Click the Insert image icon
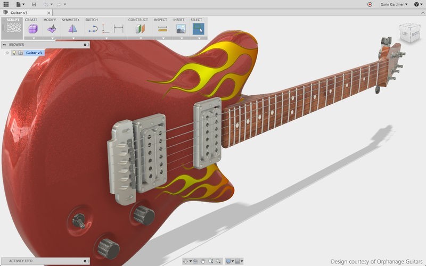Viewport: 426px width, 266px height. pyautogui.click(x=181, y=29)
